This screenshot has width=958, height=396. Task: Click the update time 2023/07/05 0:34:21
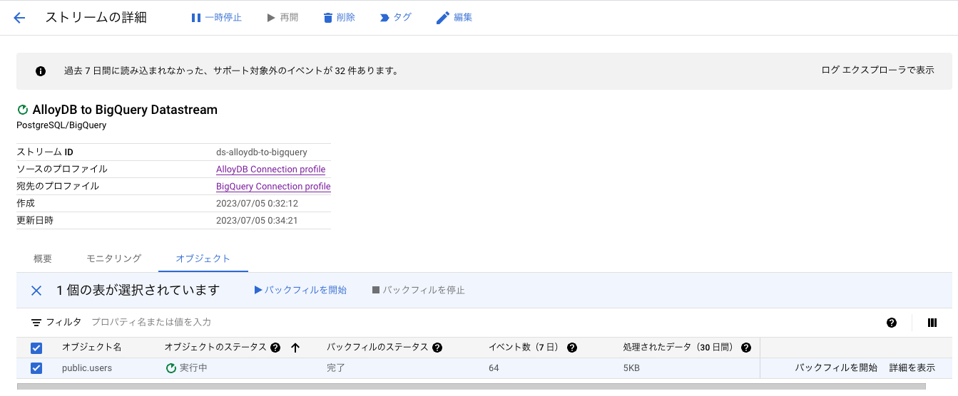click(257, 221)
